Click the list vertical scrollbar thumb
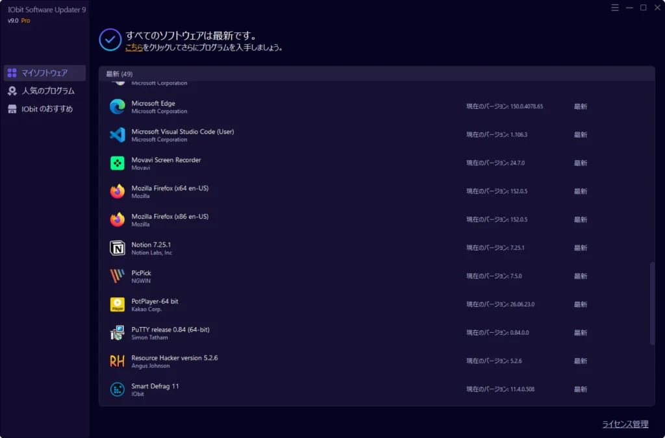Viewport: 665px width, 438px height. point(652,304)
